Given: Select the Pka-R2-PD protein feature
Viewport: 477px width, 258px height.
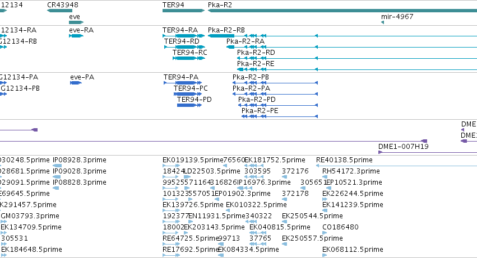Looking at the screenshot, I should tap(278, 105).
